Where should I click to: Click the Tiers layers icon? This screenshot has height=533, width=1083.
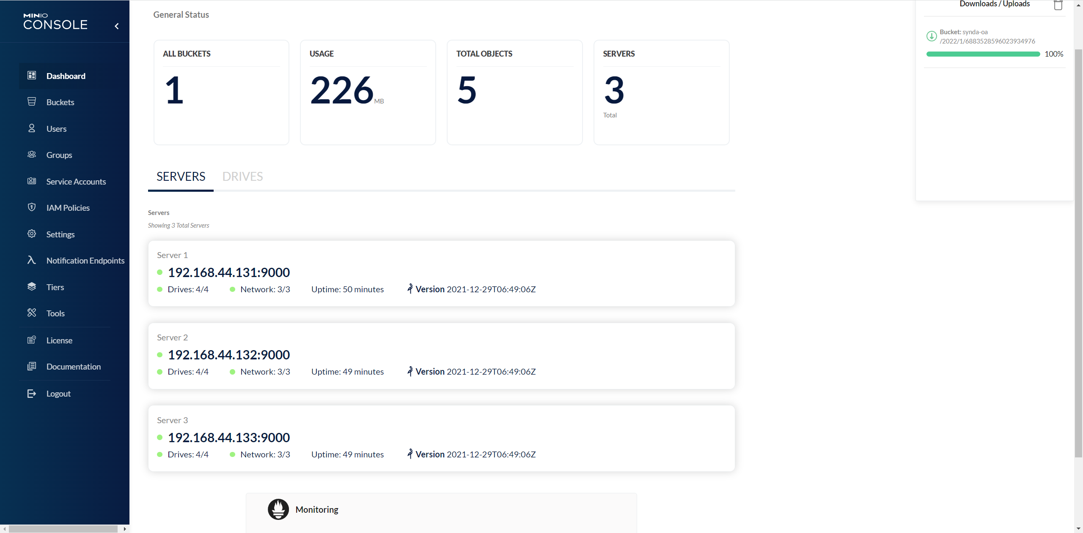(x=32, y=287)
